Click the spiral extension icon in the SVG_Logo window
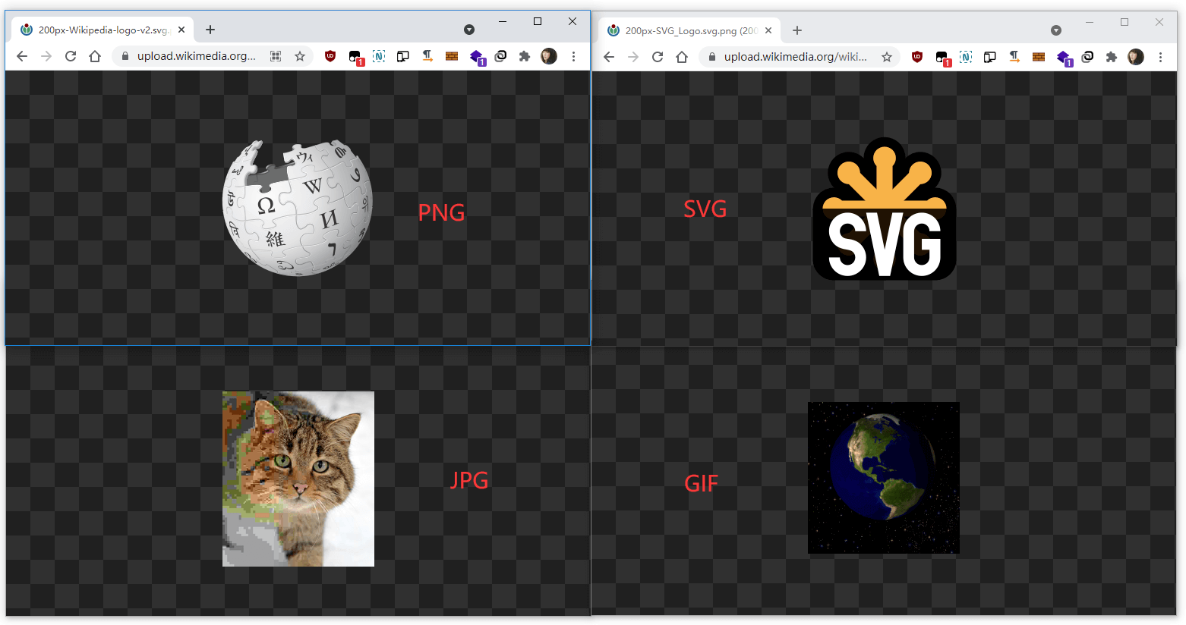1186x625 pixels. click(x=1087, y=57)
